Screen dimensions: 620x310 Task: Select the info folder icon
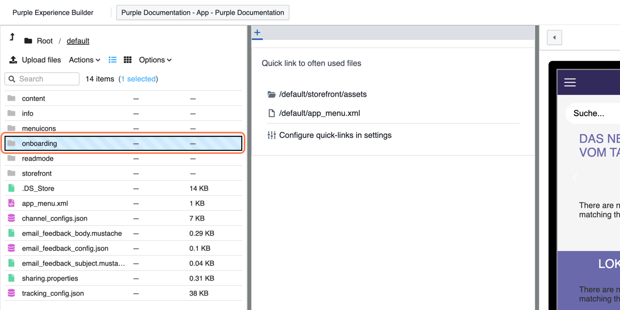tap(11, 113)
